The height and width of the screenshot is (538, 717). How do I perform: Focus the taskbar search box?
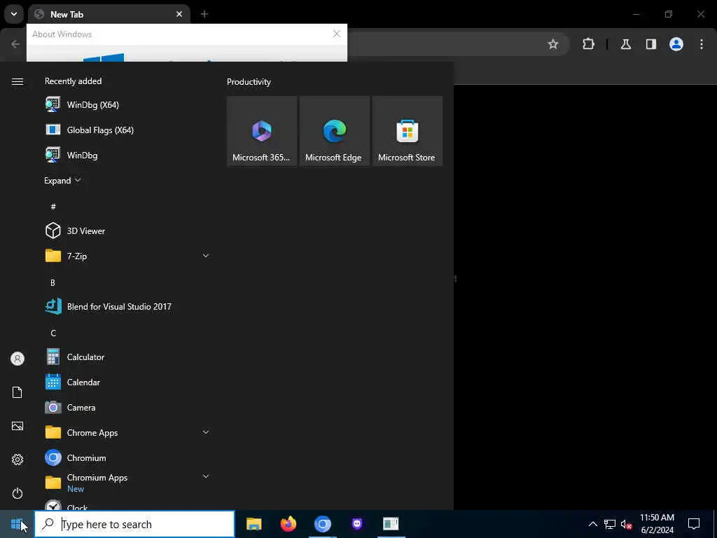pos(134,524)
